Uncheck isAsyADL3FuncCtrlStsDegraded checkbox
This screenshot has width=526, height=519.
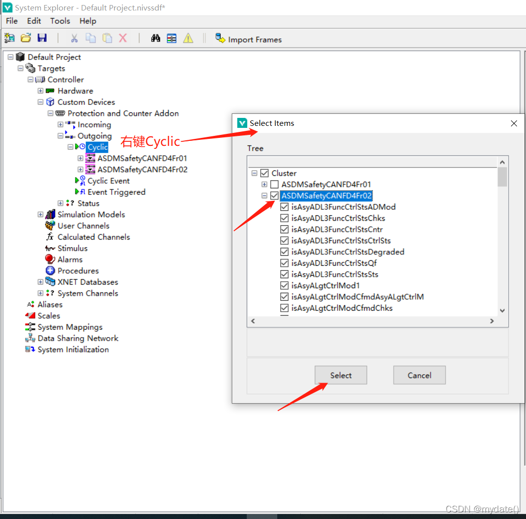click(284, 252)
